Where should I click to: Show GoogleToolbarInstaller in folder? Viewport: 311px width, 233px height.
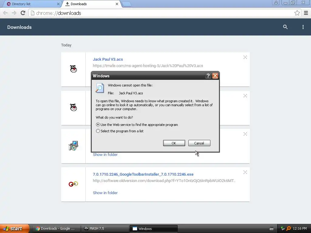105,193
